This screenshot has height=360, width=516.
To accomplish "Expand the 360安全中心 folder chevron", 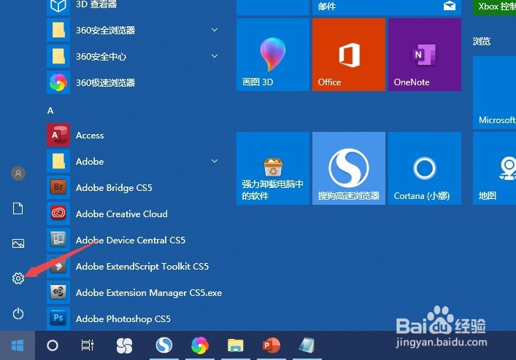I will click(x=215, y=56).
